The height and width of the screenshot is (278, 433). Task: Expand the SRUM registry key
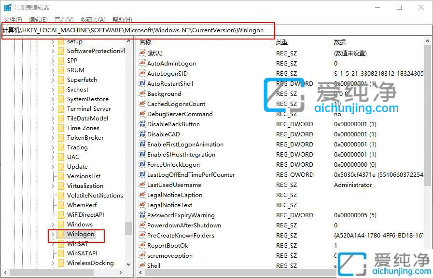53,70
